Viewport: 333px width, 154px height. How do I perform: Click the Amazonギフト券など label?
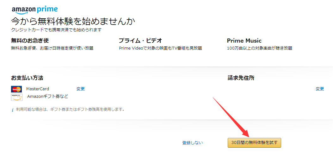48,96
